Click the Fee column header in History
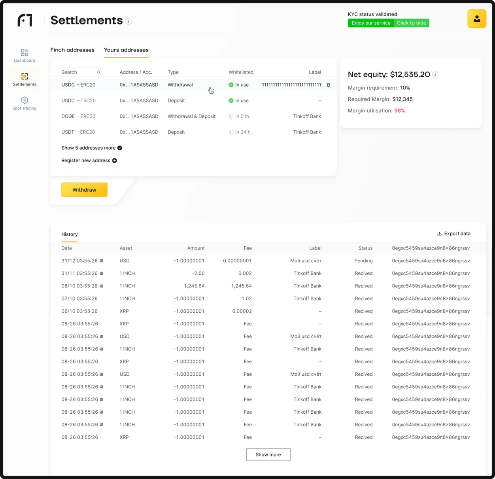Viewport: 495px width, 479px height. [x=247, y=248]
